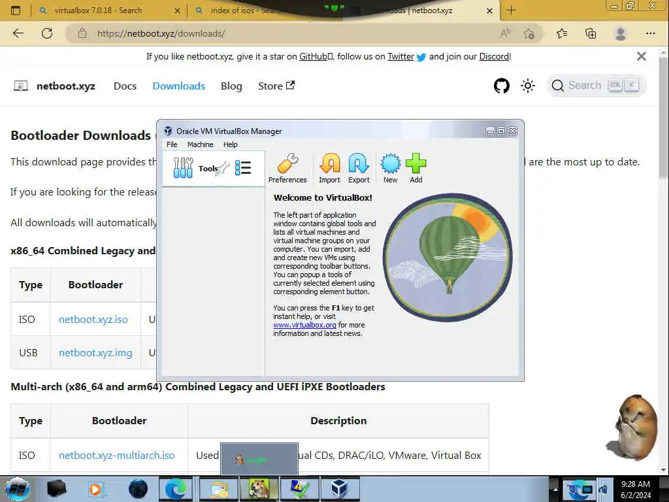Click the browser Back arrow
669x502 pixels.
(18, 33)
